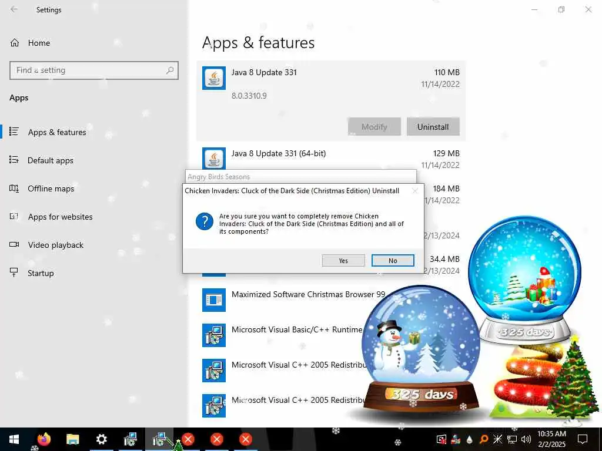The height and width of the screenshot is (451, 602).
Task: Click the network icon in system tray
Action: (x=512, y=439)
